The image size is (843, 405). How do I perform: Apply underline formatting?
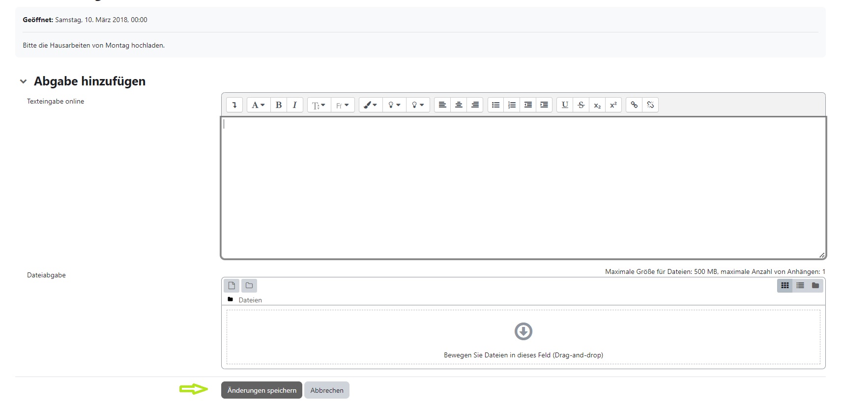pos(565,105)
